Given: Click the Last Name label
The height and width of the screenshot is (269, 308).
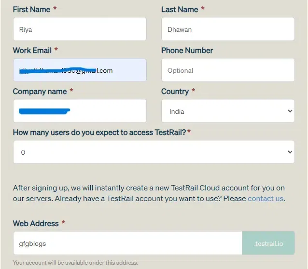Looking at the screenshot, I should [180, 10].
